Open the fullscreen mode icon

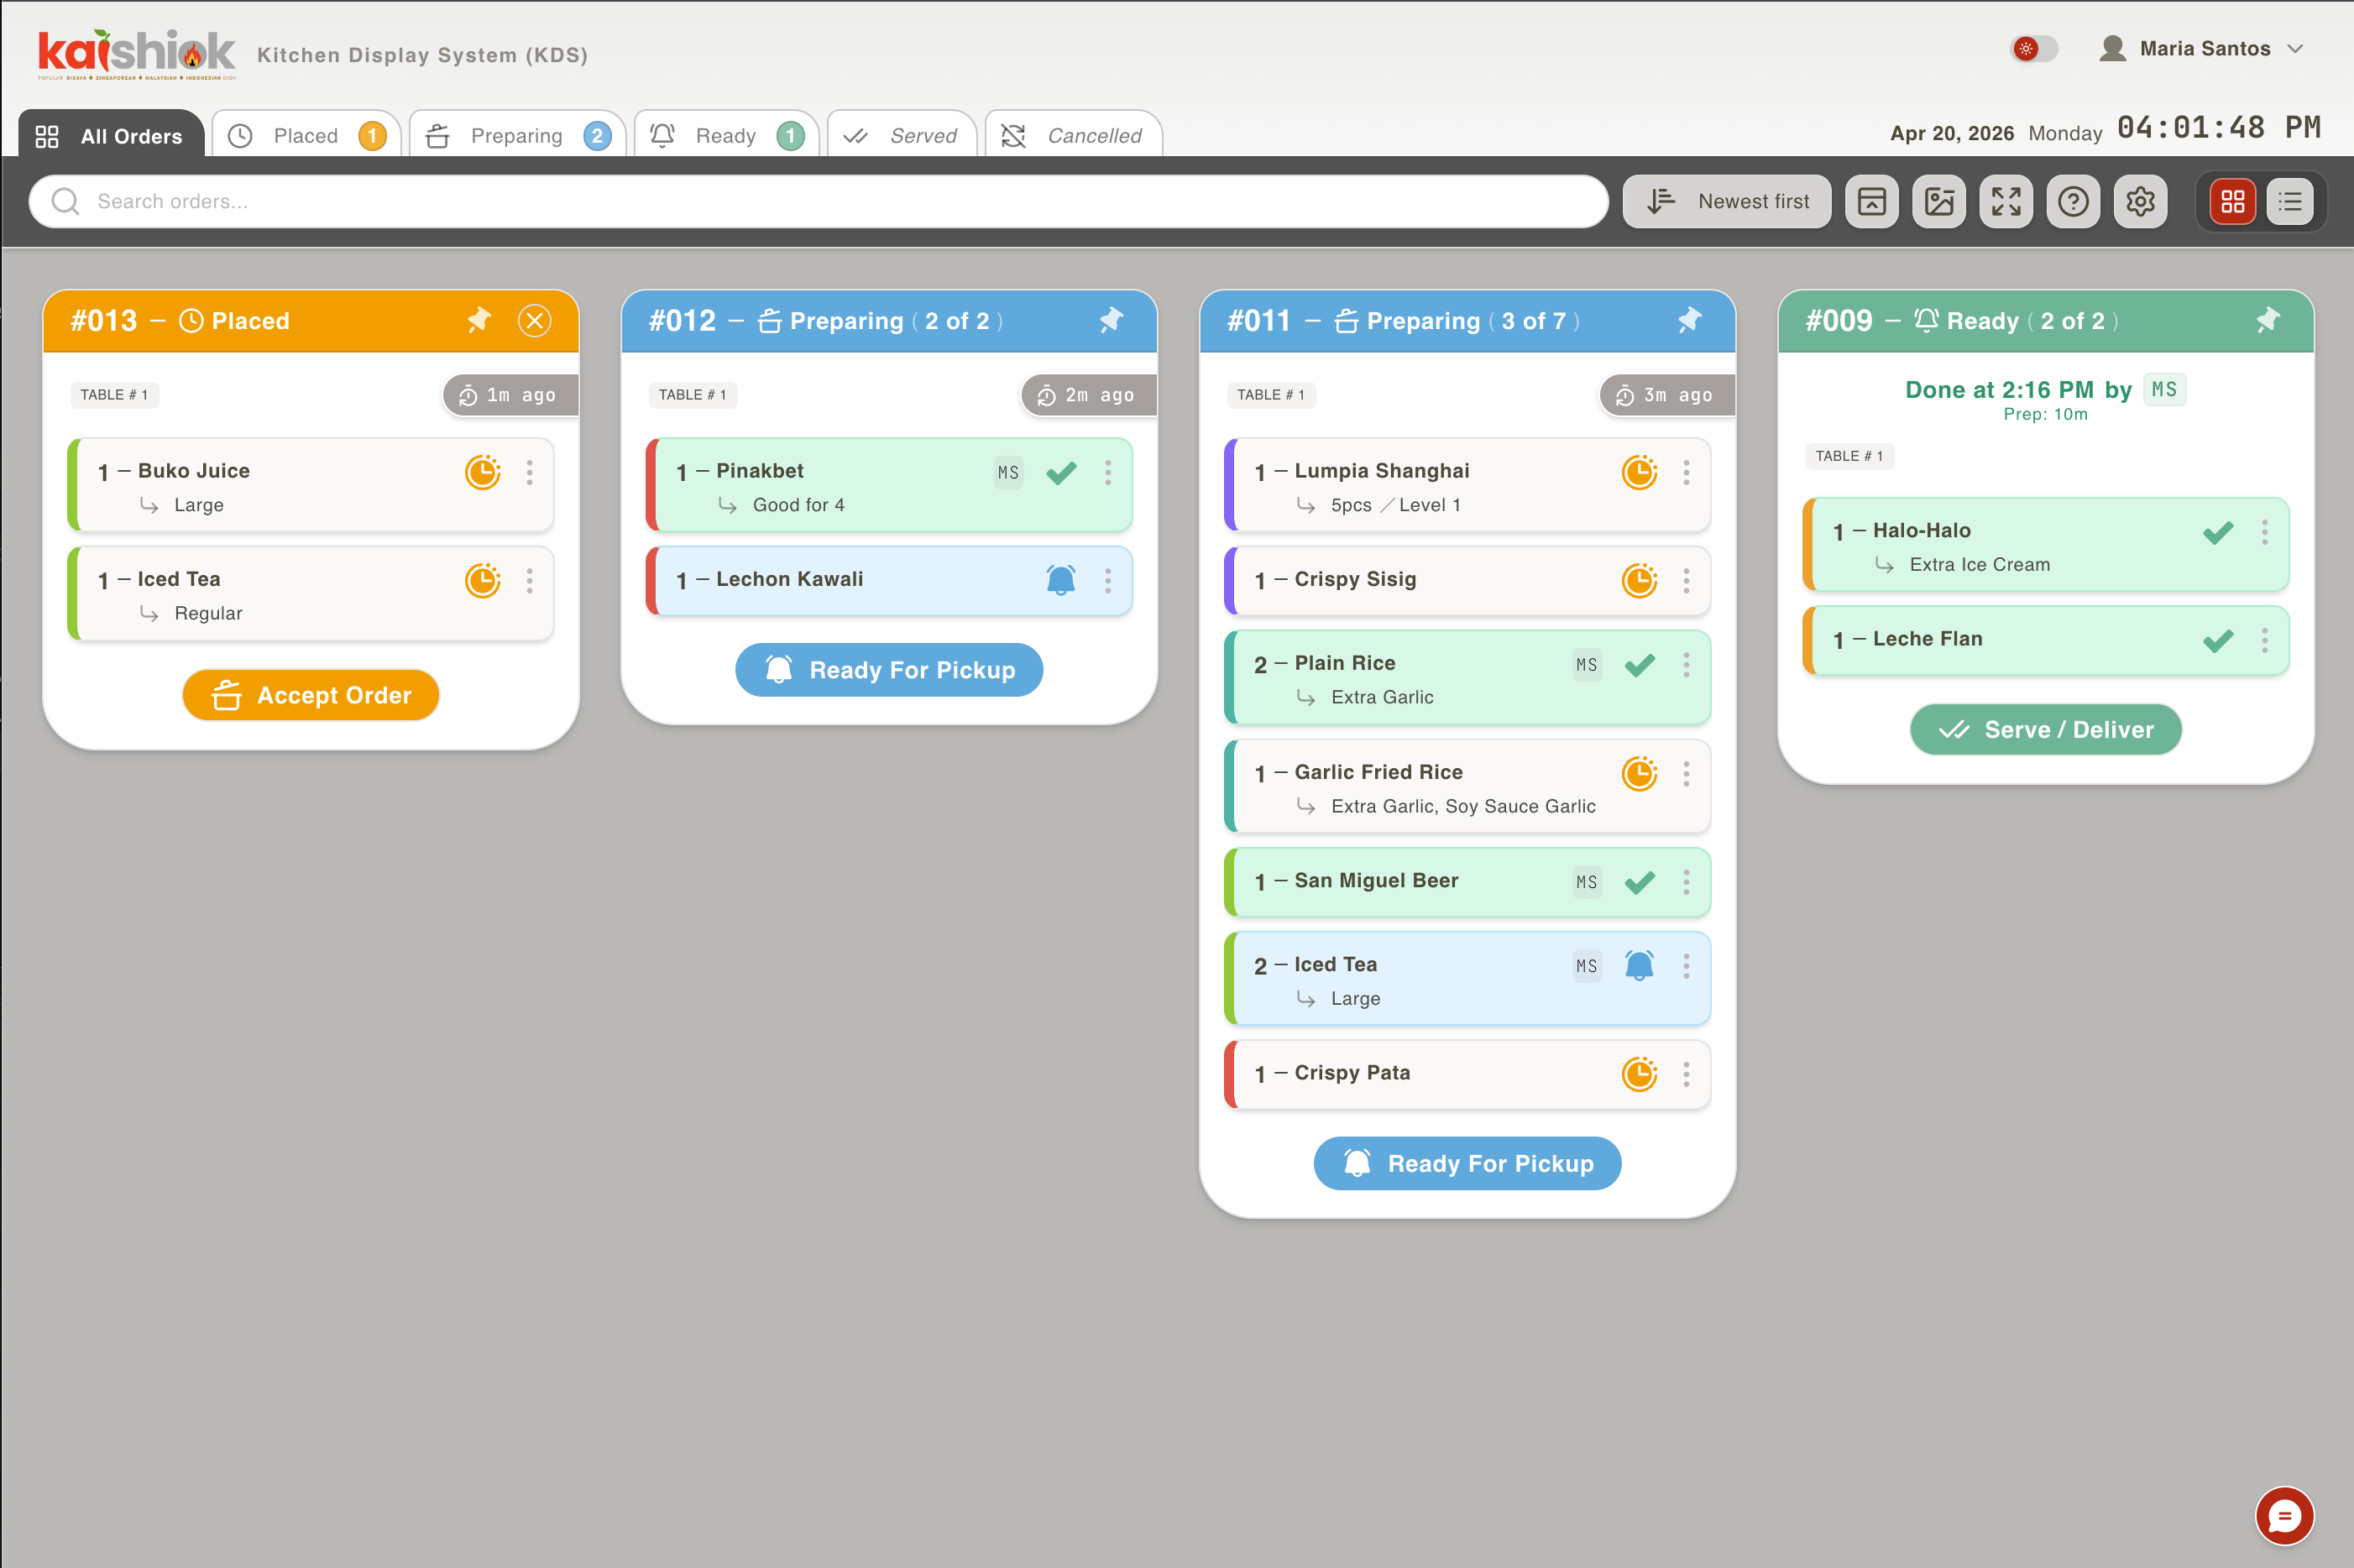tap(2005, 201)
